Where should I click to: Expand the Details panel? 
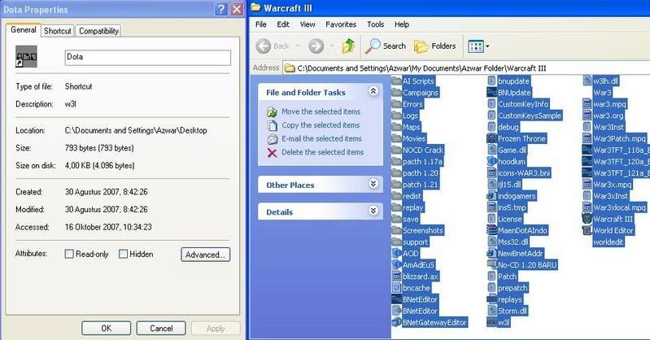pos(373,211)
